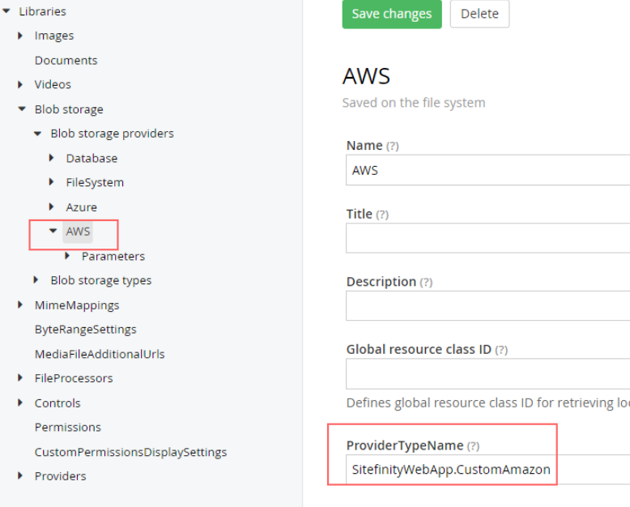Click the Delete button

[x=479, y=15]
